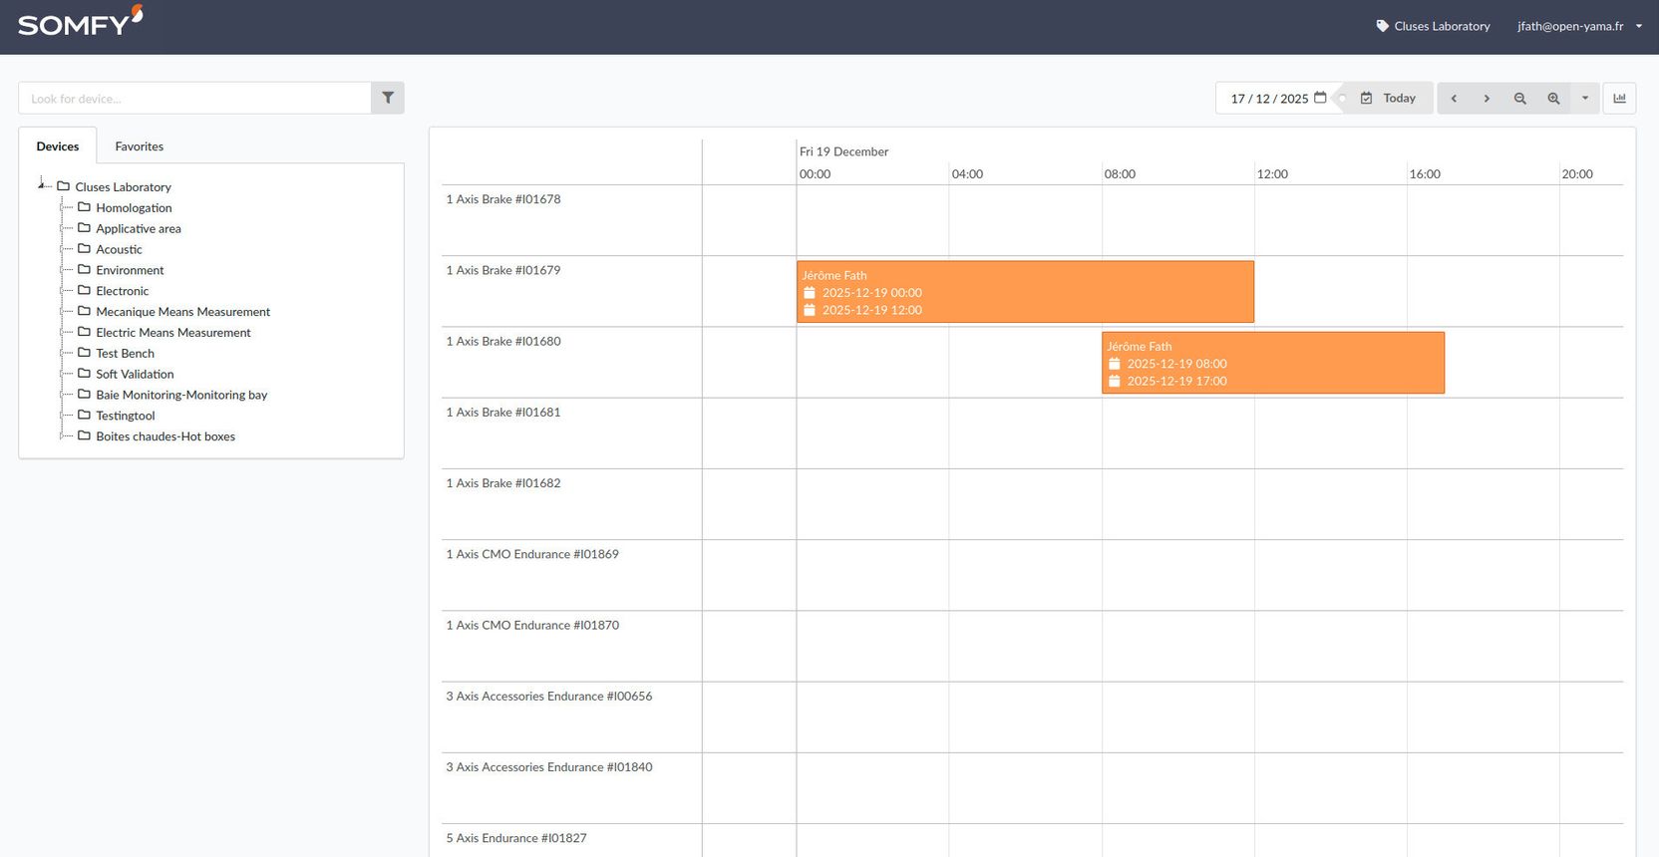Switch to the Favorites tab

click(x=139, y=145)
